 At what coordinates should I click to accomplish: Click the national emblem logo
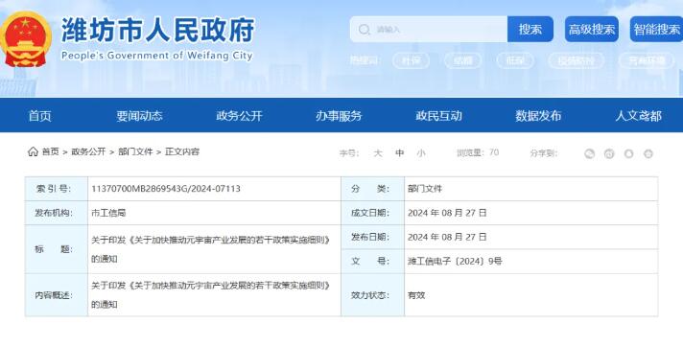coord(25,38)
